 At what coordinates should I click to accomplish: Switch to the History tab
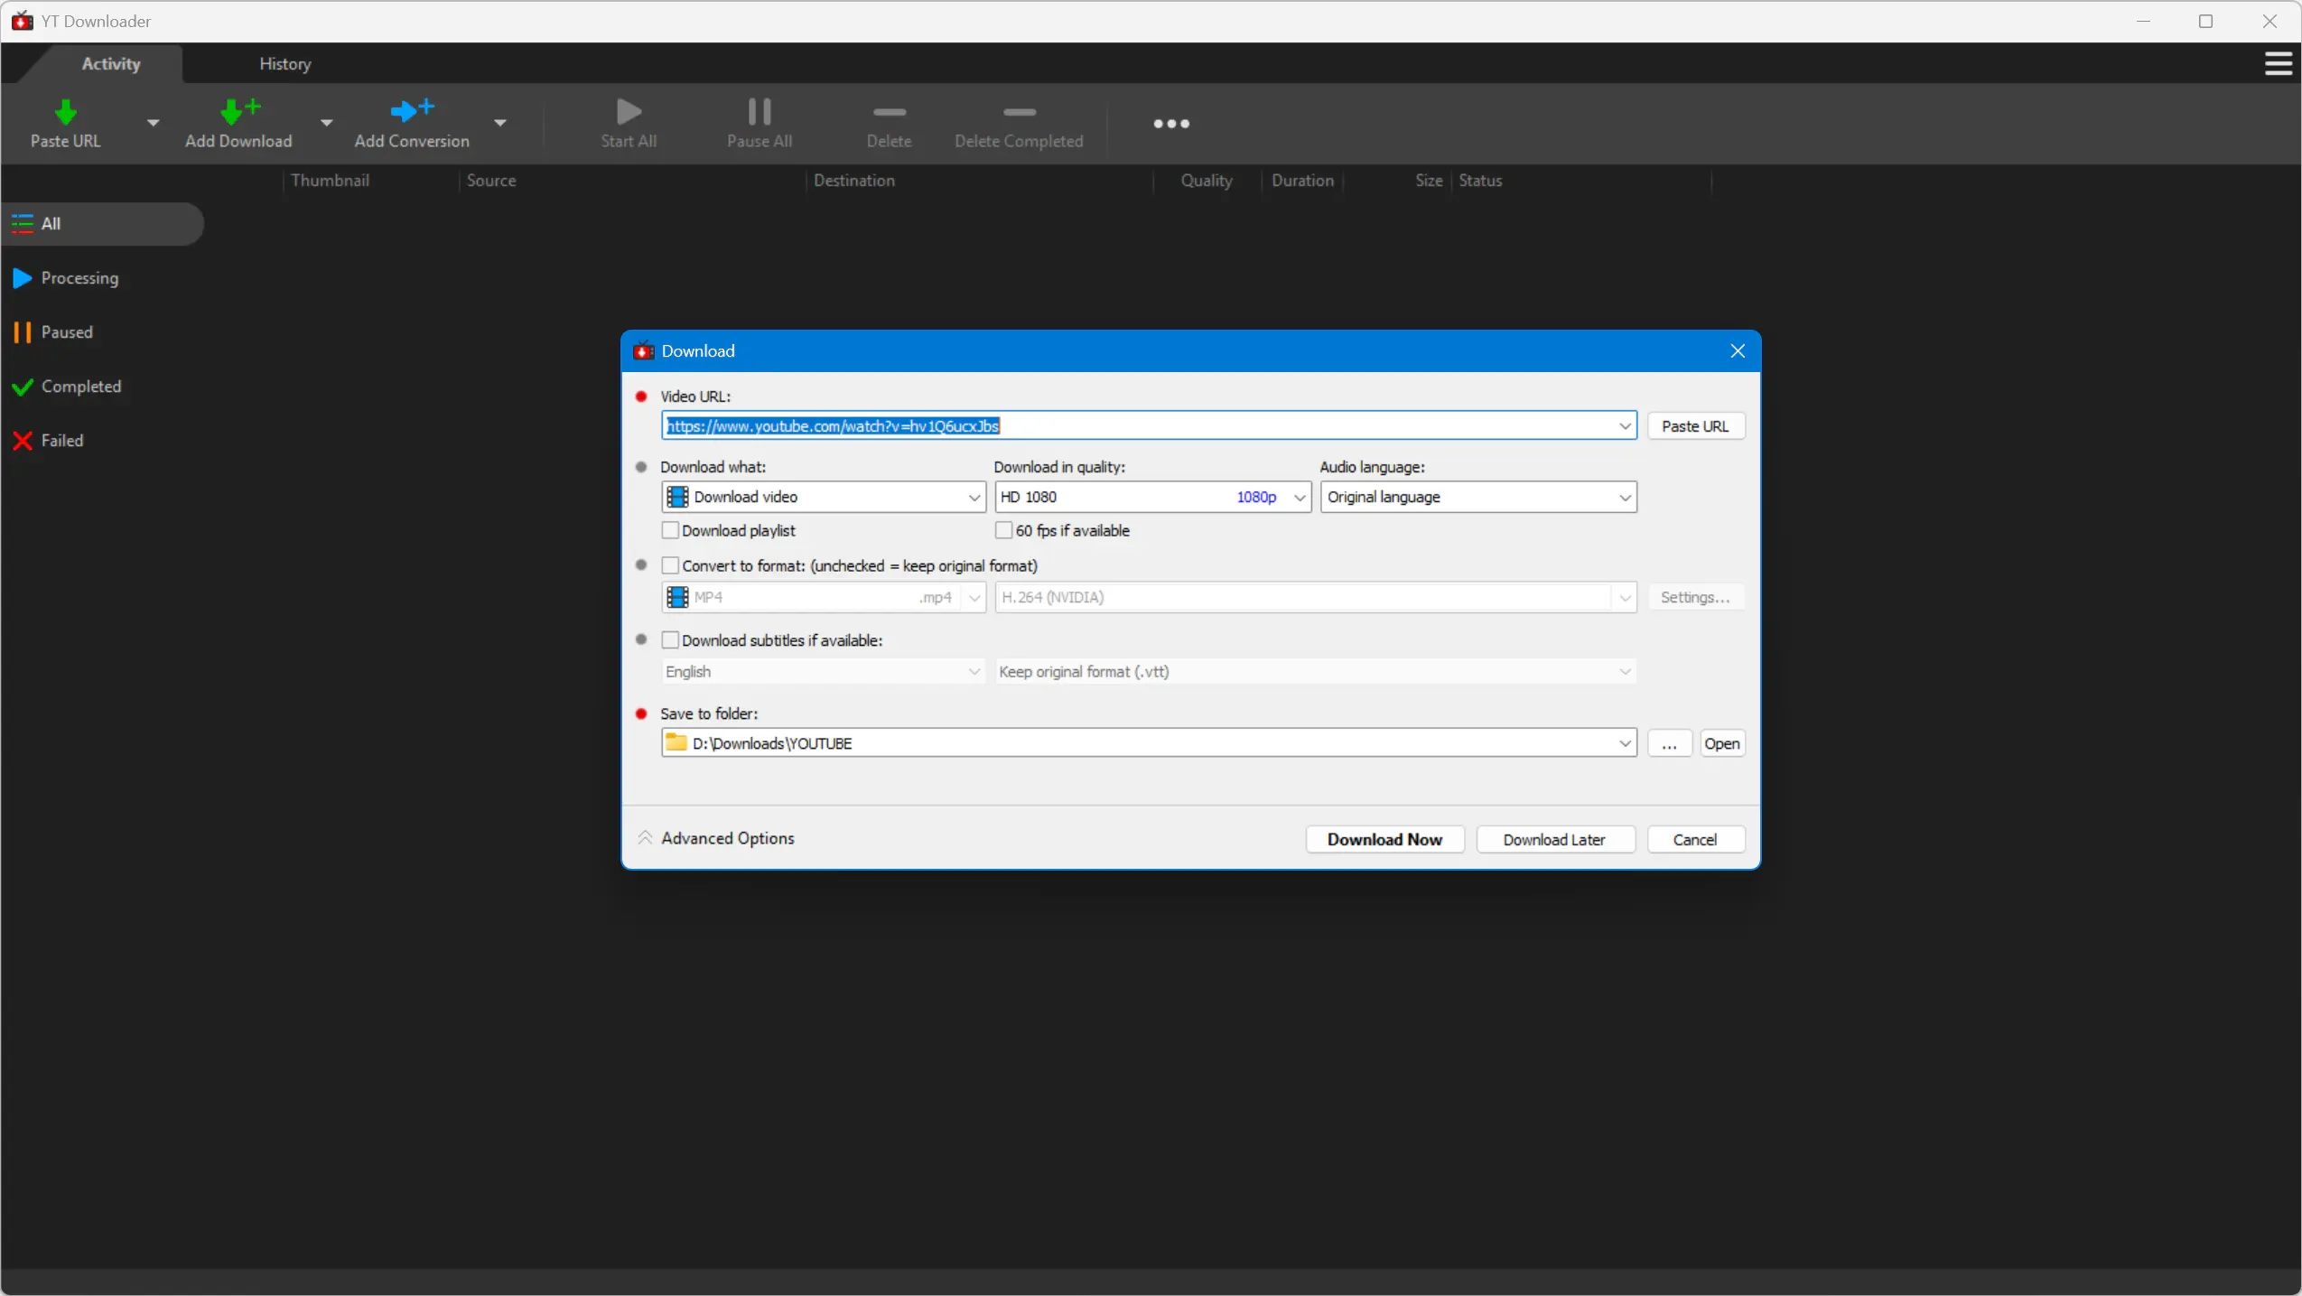pyautogui.click(x=284, y=64)
